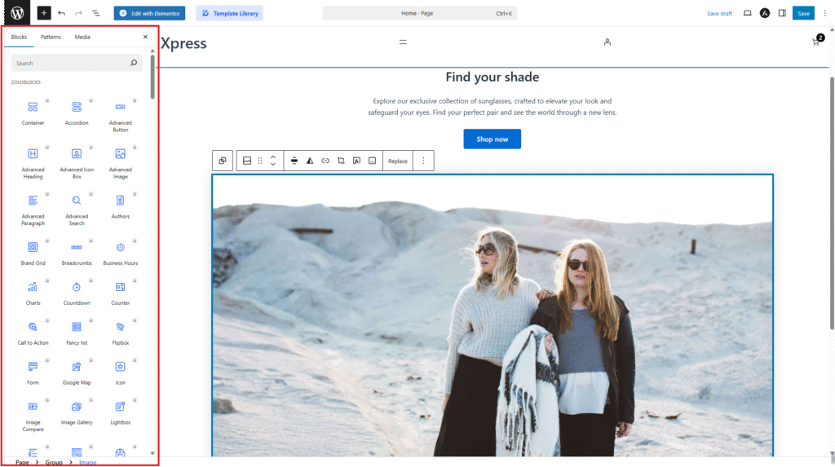Insert the Advanced Button block
This screenshot has height=467, width=835.
pos(121,116)
